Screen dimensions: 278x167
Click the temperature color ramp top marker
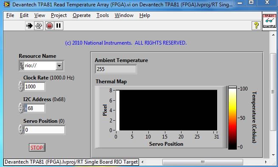[233, 87]
